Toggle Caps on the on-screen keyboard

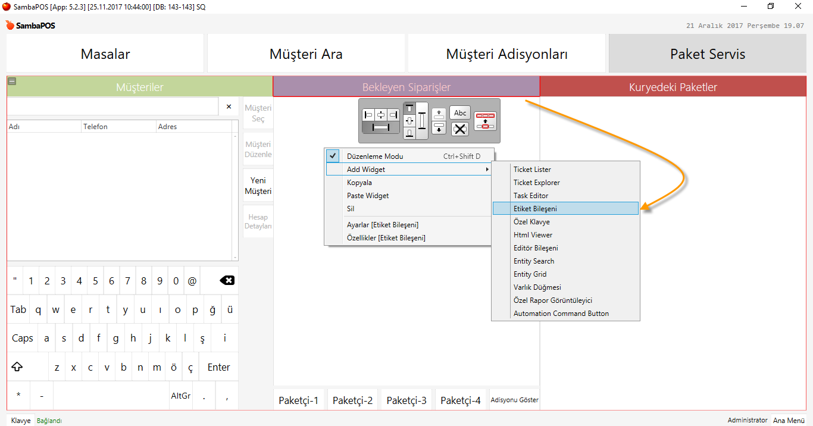[23, 338]
